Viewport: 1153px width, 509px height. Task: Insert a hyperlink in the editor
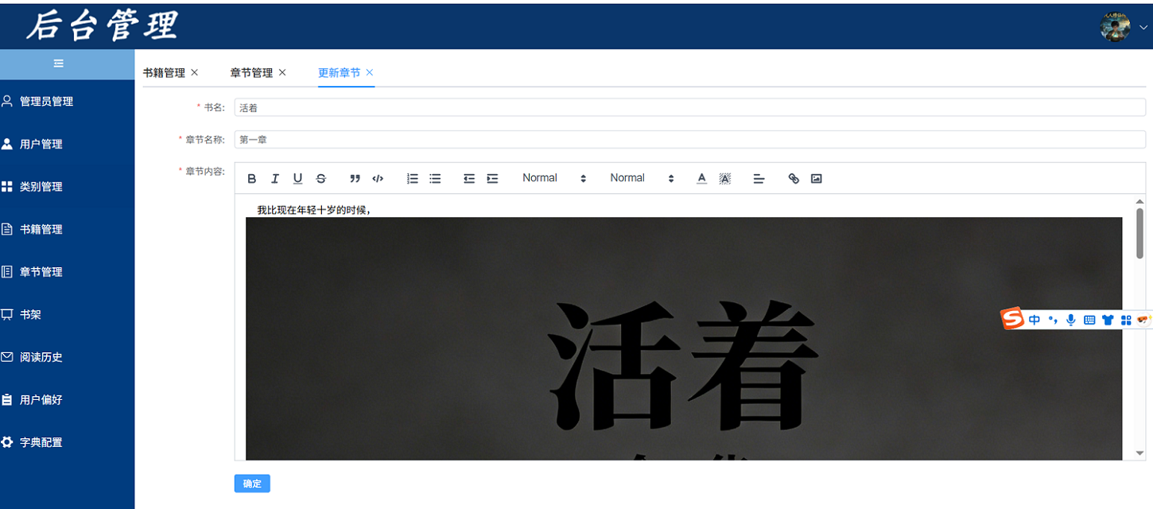793,178
